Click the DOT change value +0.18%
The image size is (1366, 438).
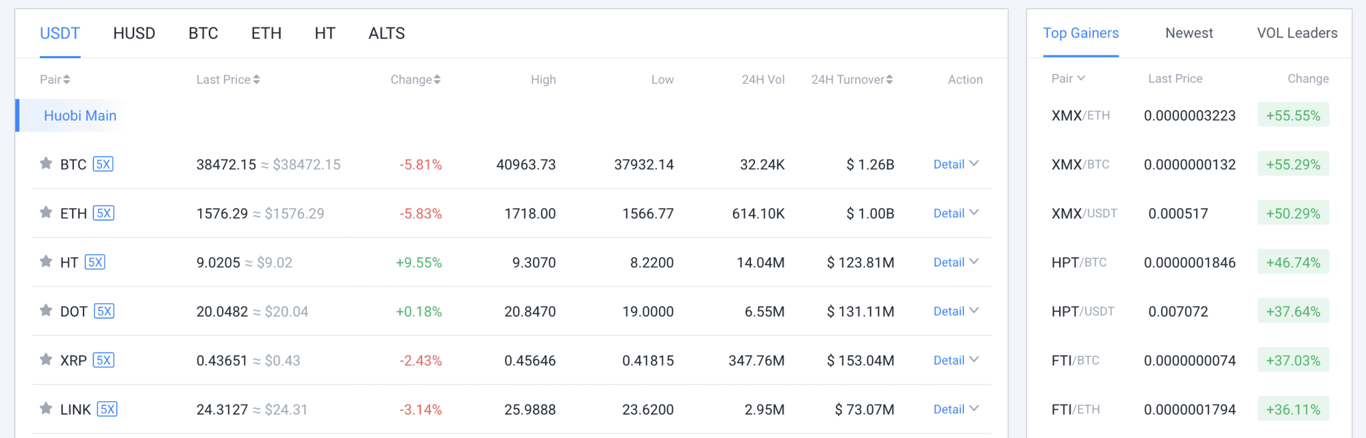[419, 311]
